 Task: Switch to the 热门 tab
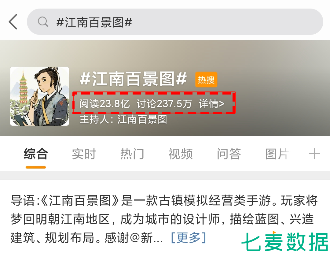pyautogui.click(x=132, y=154)
